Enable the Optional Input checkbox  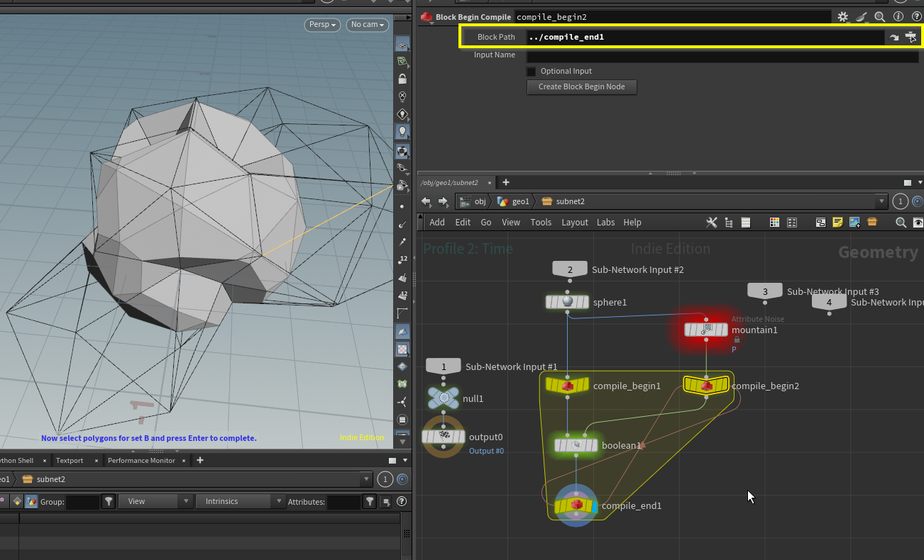pos(532,72)
